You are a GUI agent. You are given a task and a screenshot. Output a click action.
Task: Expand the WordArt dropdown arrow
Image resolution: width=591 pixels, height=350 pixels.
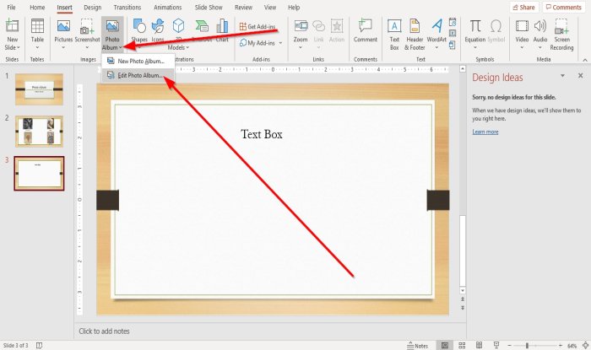tap(436, 48)
